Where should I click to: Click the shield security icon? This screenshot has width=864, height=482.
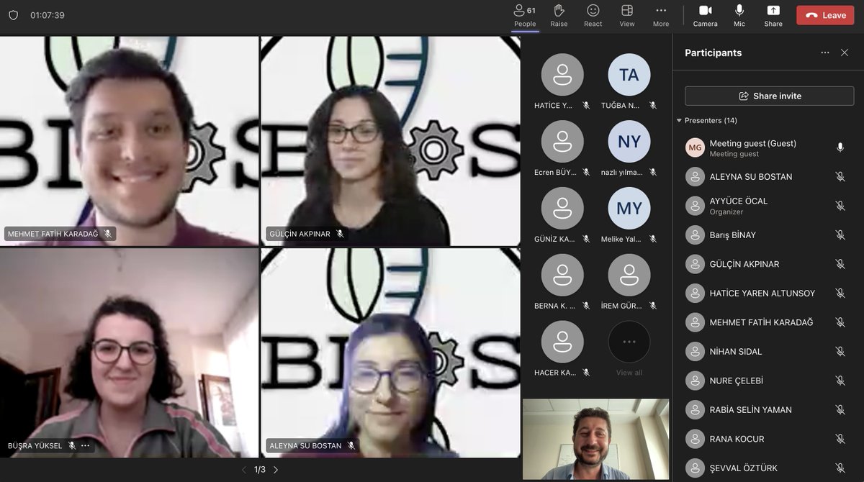(x=13, y=15)
